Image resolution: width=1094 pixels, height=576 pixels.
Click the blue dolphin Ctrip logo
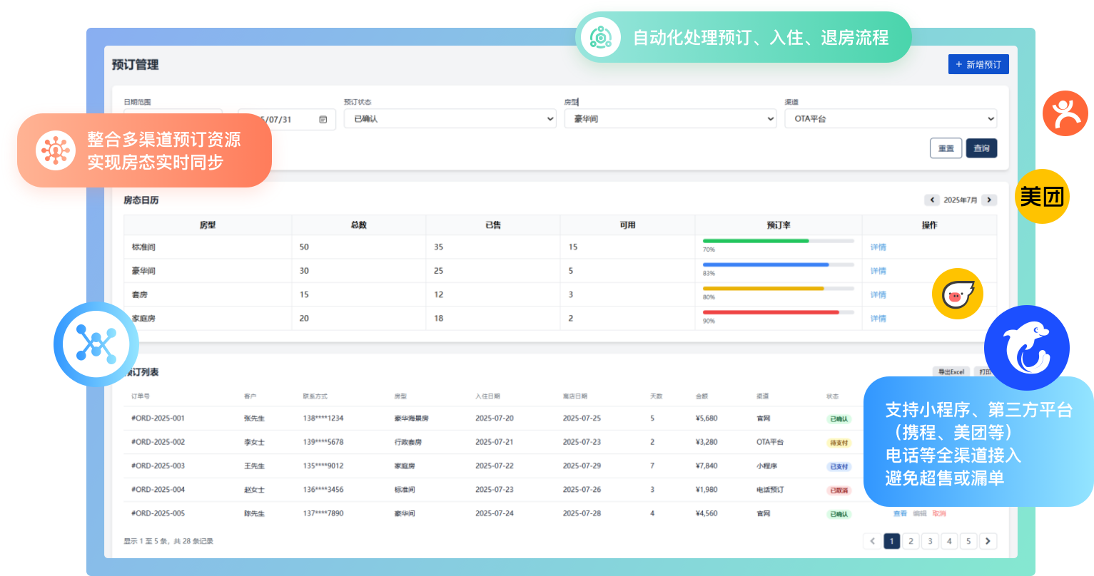[1026, 348]
